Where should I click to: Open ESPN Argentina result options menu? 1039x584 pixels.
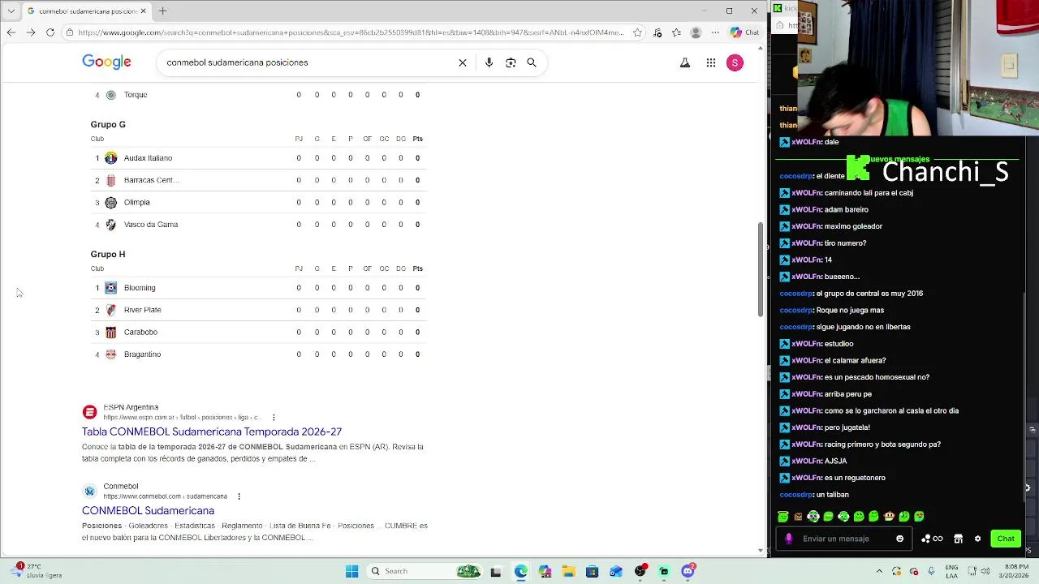(x=274, y=418)
